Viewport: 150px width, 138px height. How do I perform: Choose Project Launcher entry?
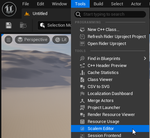(110, 108)
